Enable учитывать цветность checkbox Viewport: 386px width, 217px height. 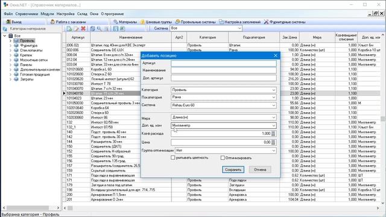173,158
